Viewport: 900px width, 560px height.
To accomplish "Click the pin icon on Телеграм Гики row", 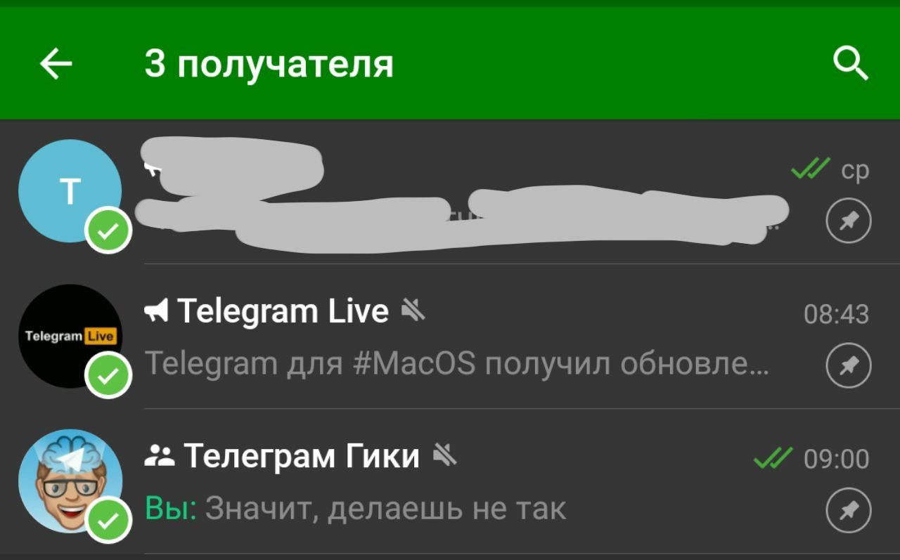I will [x=849, y=510].
